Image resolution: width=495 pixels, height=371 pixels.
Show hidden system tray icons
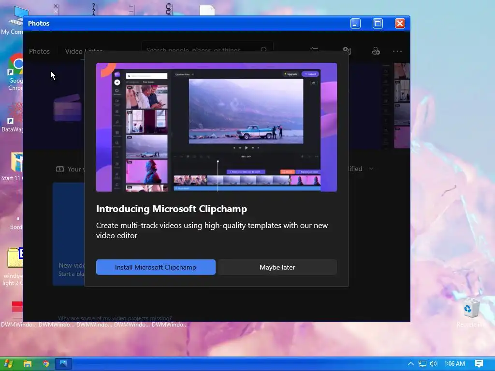click(x=411, y=364)
